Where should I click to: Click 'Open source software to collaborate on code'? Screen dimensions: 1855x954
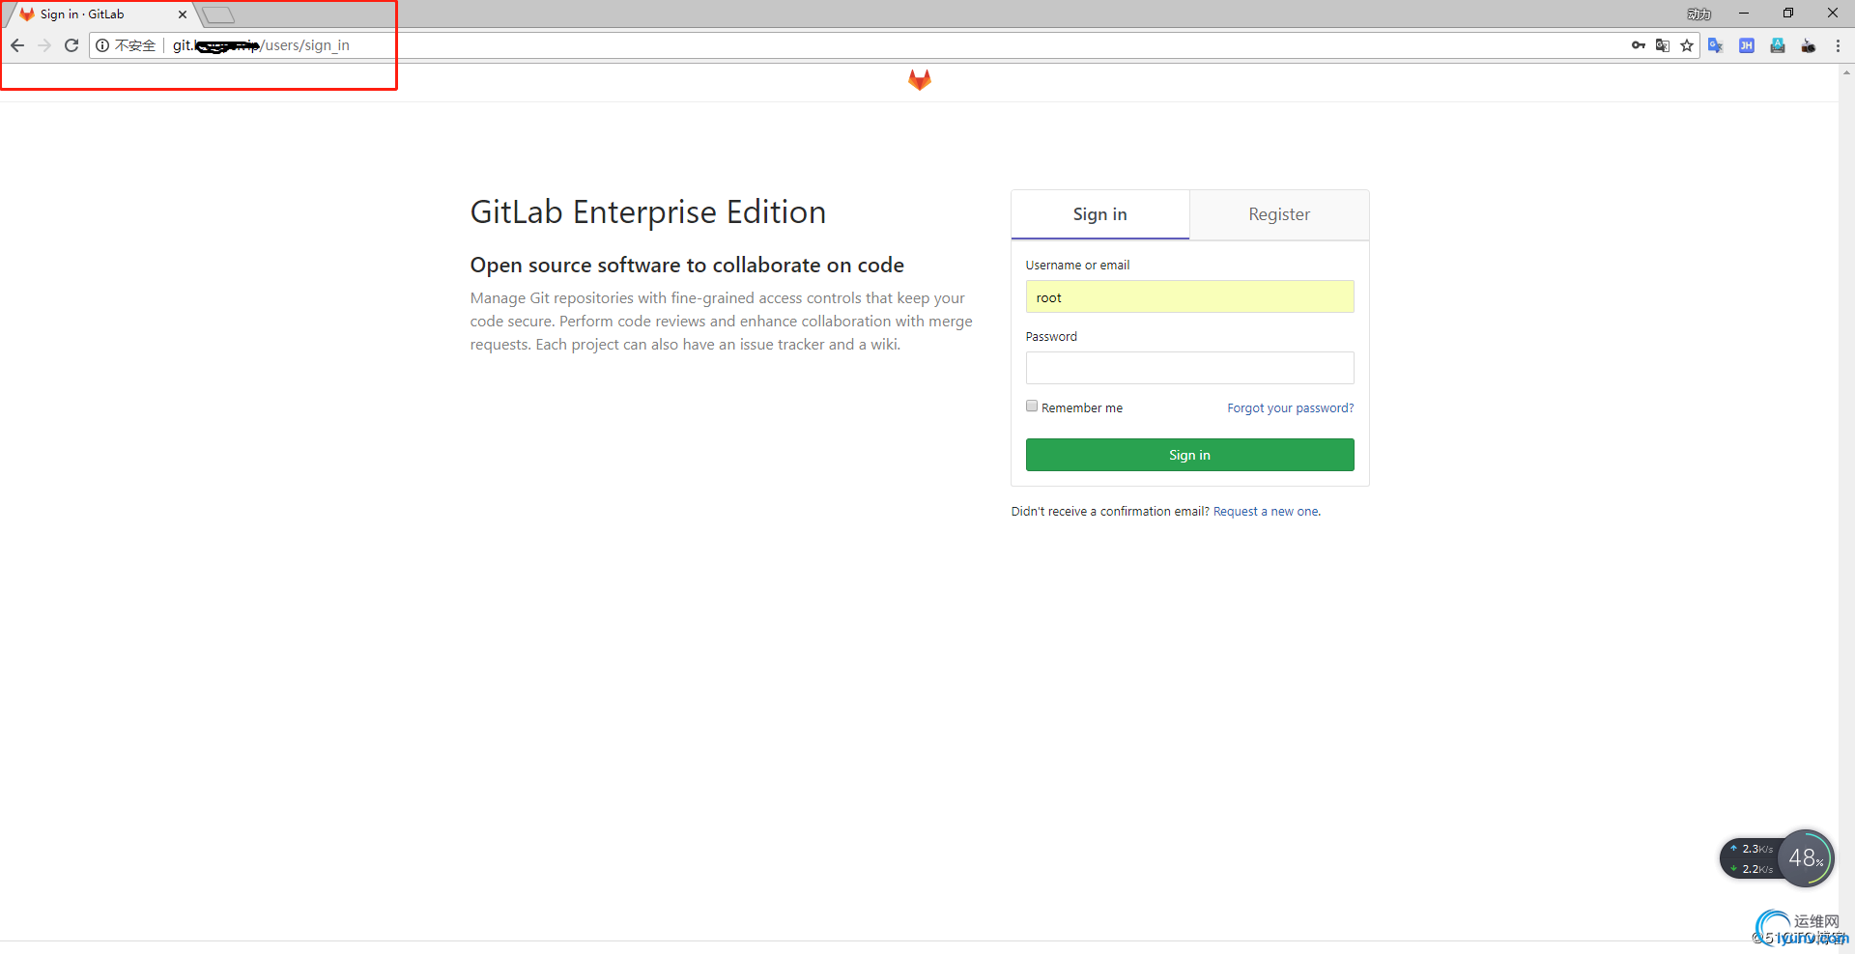(687, 266)
